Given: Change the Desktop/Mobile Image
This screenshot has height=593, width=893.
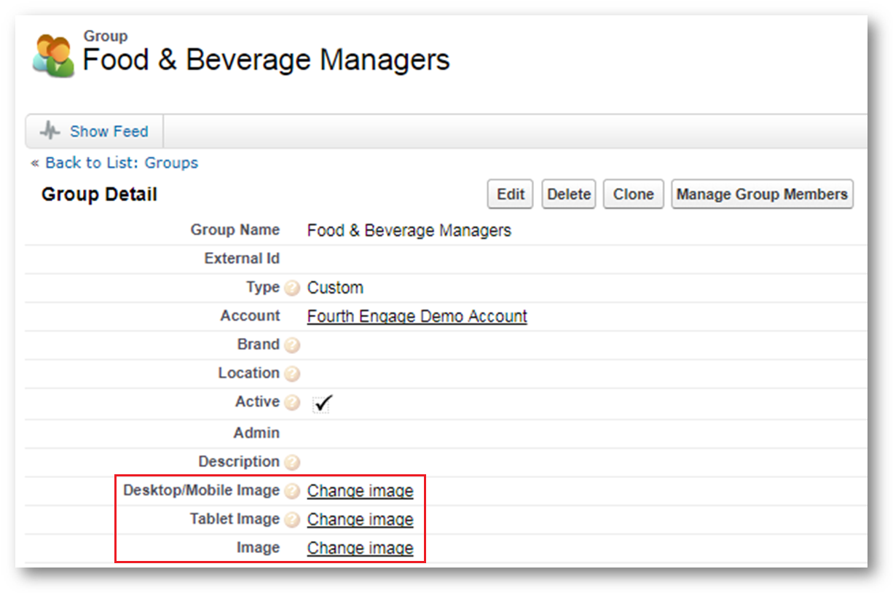Looking at the screenshot, I should click(360, 491).
